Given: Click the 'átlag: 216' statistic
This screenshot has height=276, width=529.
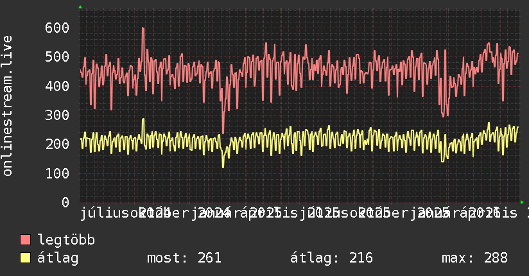Looking at the screenshot, I should [331, 258].
